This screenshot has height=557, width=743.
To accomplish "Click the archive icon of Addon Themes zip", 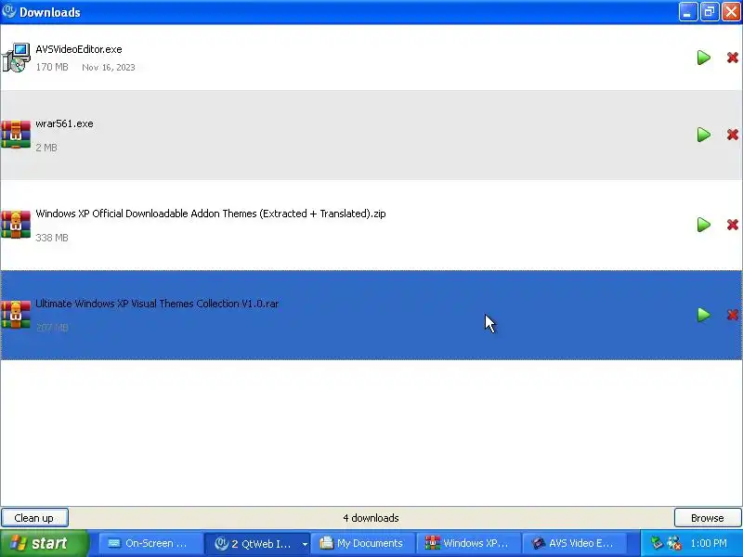I will click(x=16, y=225).
